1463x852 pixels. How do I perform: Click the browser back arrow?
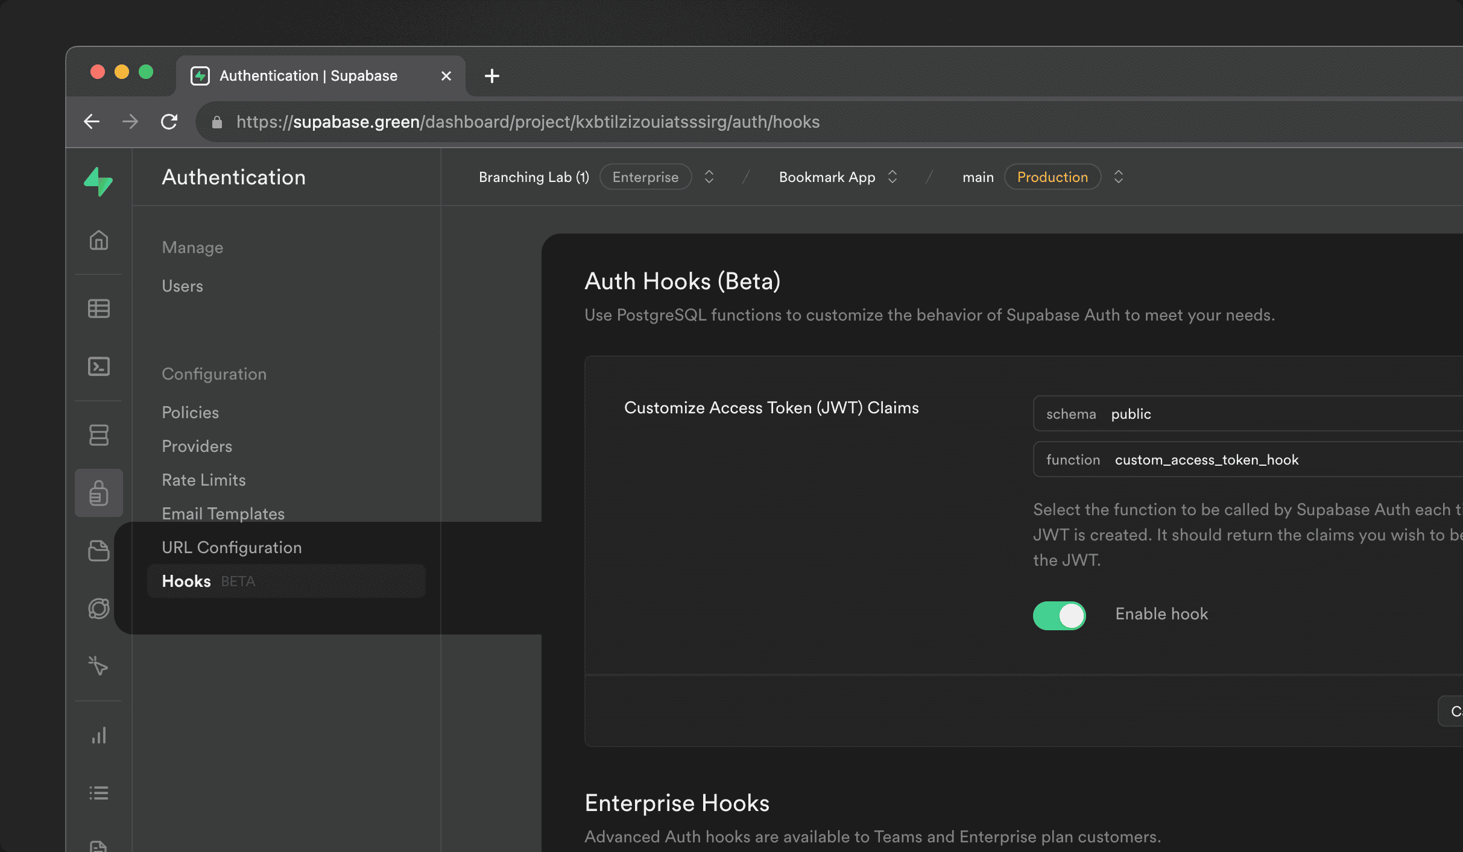click(x=92, y=122)
